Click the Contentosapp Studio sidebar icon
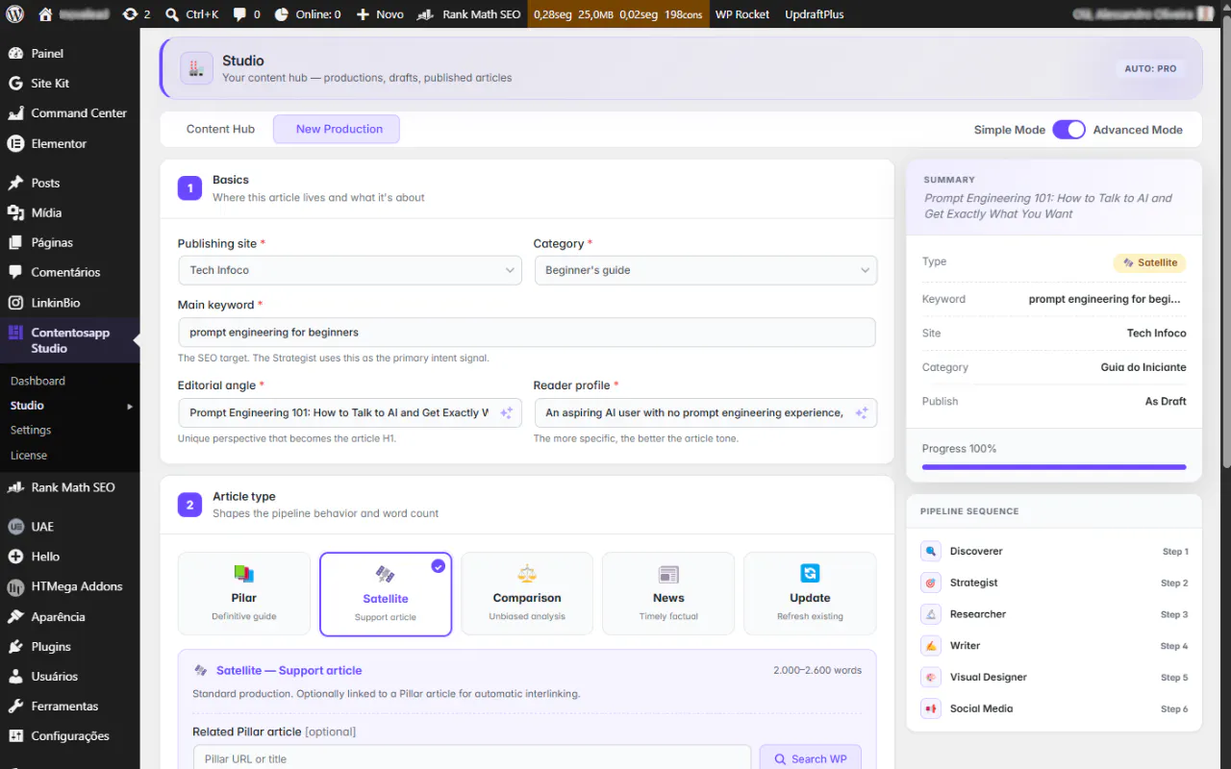This screenshot has width=1231, height=769. tap(15, 333)
